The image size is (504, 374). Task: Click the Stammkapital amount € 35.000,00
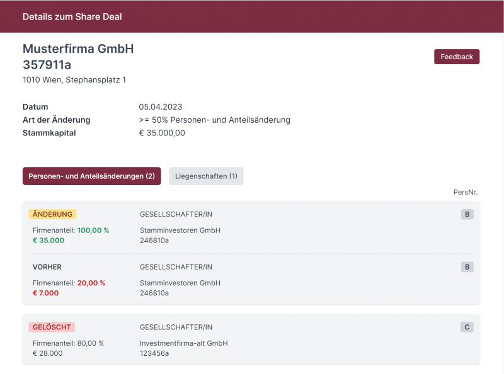pos(163,133)
